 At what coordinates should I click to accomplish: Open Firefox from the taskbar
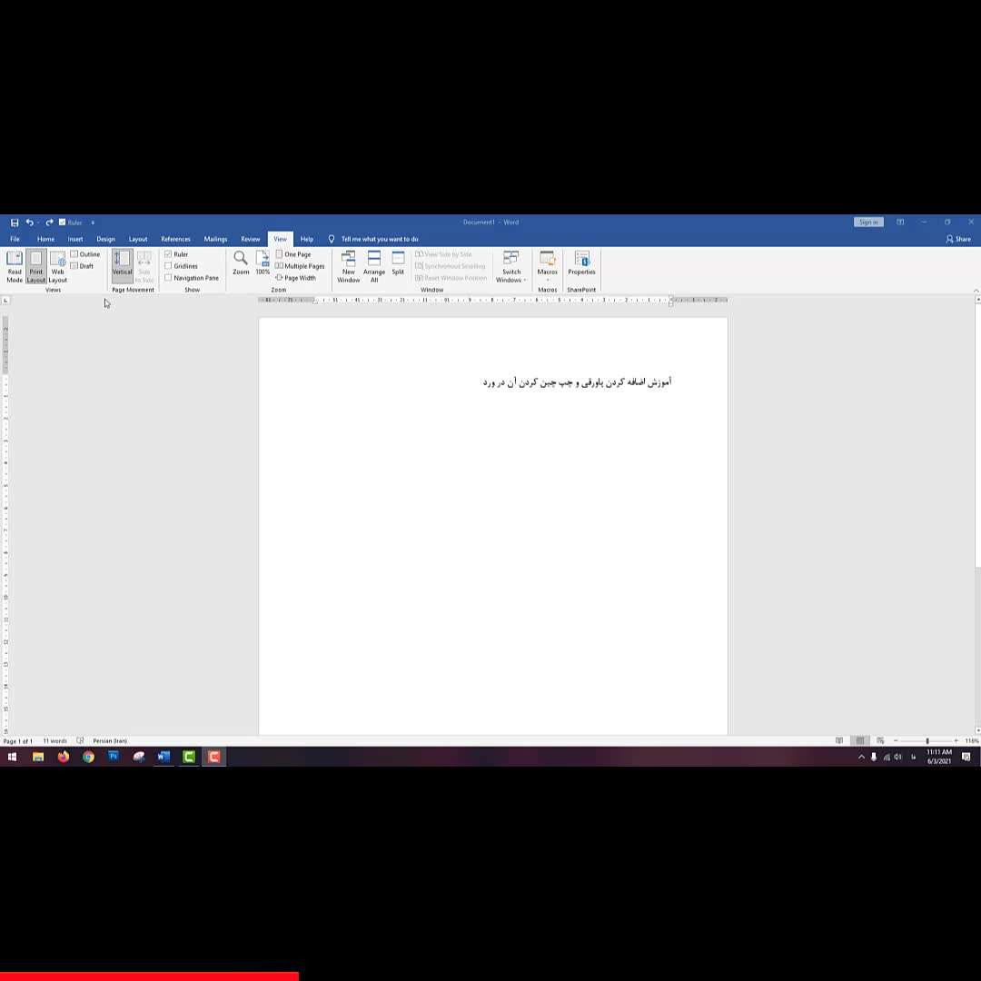point(63,757)
